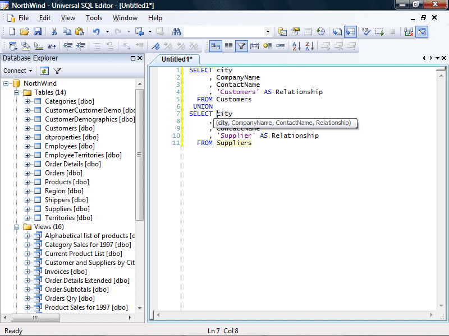Open a file with the folder icon
The height and width of the screenshot is (336, 449).
(25, 32)
